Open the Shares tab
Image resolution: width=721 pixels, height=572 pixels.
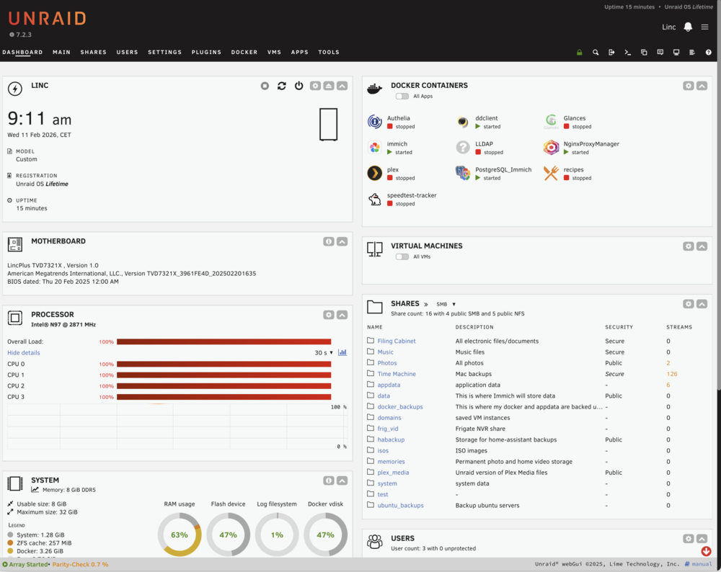point(93,53)
